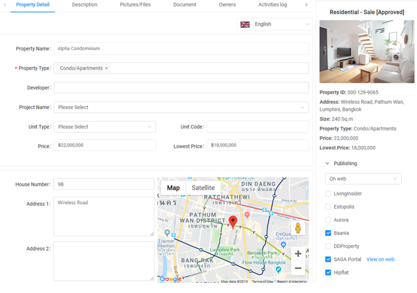417x293 pixels.
Task: Click the UK flag language icon
Action: coord(245,25)
